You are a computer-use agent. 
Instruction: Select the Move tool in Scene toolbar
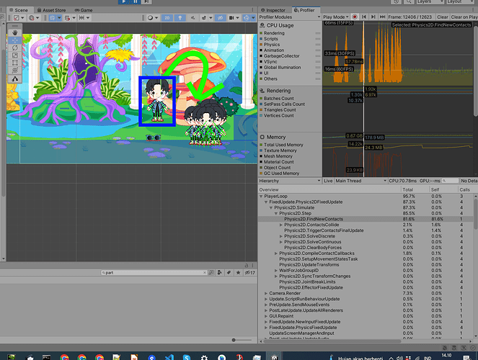pyautogui.click(x=14, y=40)
